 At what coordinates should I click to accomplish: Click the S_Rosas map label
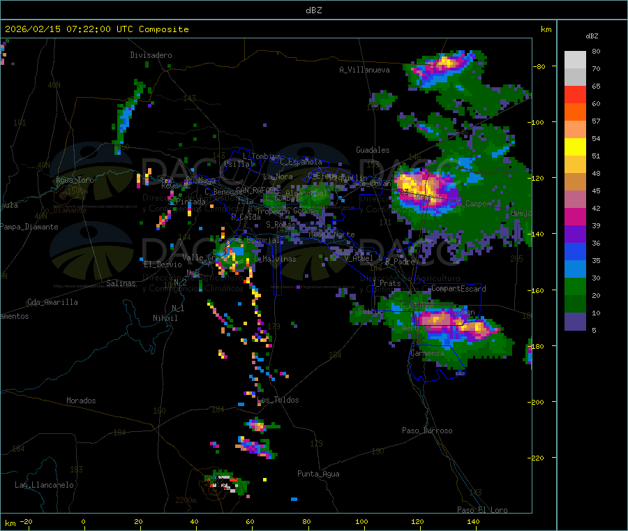click(281, 225)
